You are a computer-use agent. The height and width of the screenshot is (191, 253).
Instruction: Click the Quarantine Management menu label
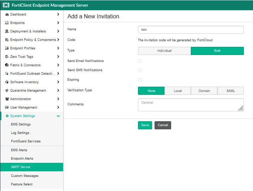[x=28, y=91]
